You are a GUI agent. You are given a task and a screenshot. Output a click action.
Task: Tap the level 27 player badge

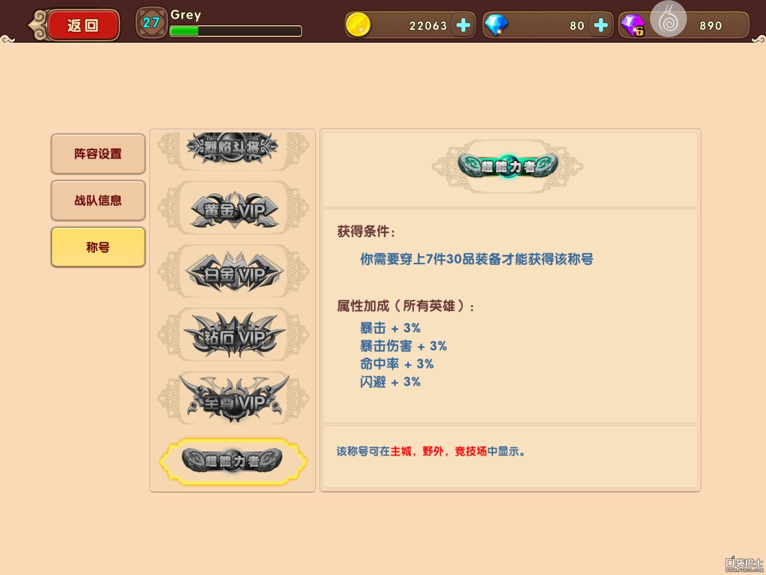(x=151, y=22)
